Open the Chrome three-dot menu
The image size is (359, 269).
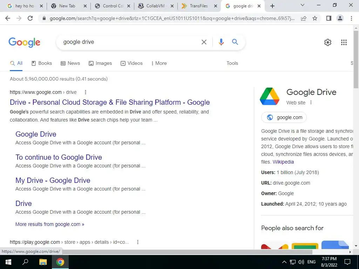[x=351, y=18]
